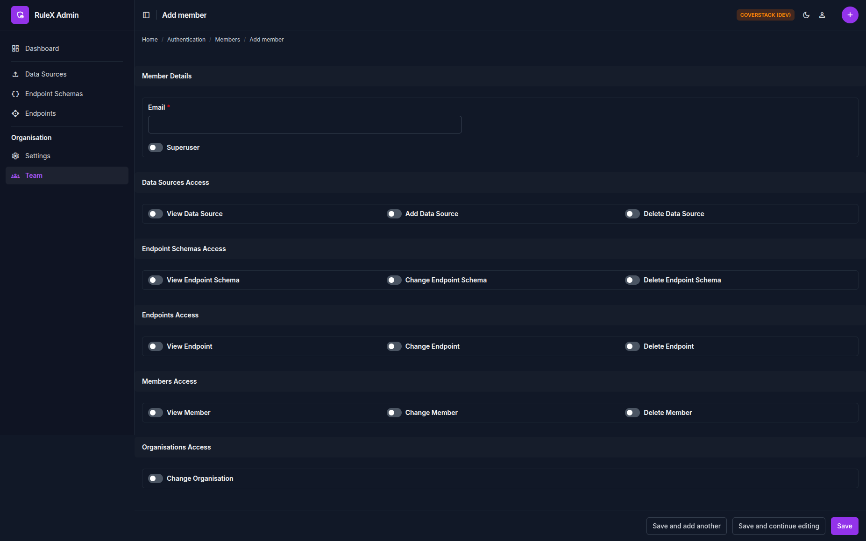866x541 pixels.
Task: Enable the Superuser toggle
Action: pyautogui.click(x=156, y=148)
